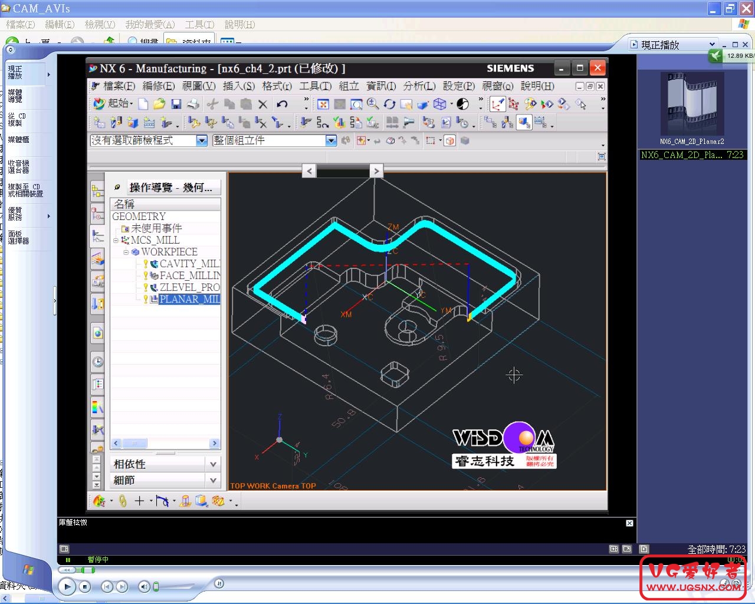Click the link chain icon in bottom toolbar

(x=123, y=501)
